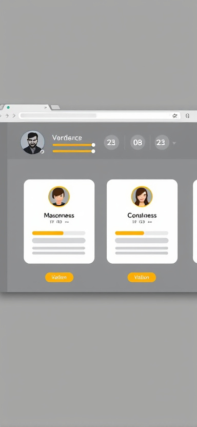This screenshot has width=197, height=427.
Task: Click the icon inside the address bar's right end
Action: pyautogui.click(x=175, y=116)
